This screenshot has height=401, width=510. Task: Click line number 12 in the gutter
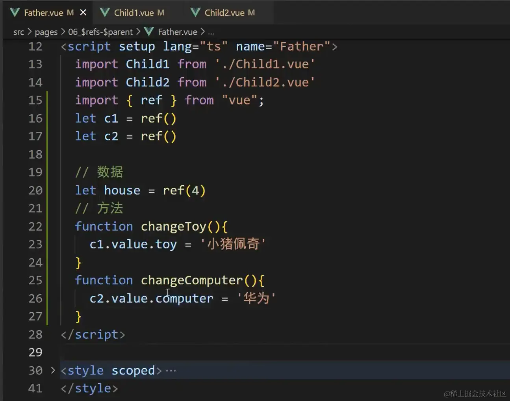click(x=35, y=47)
